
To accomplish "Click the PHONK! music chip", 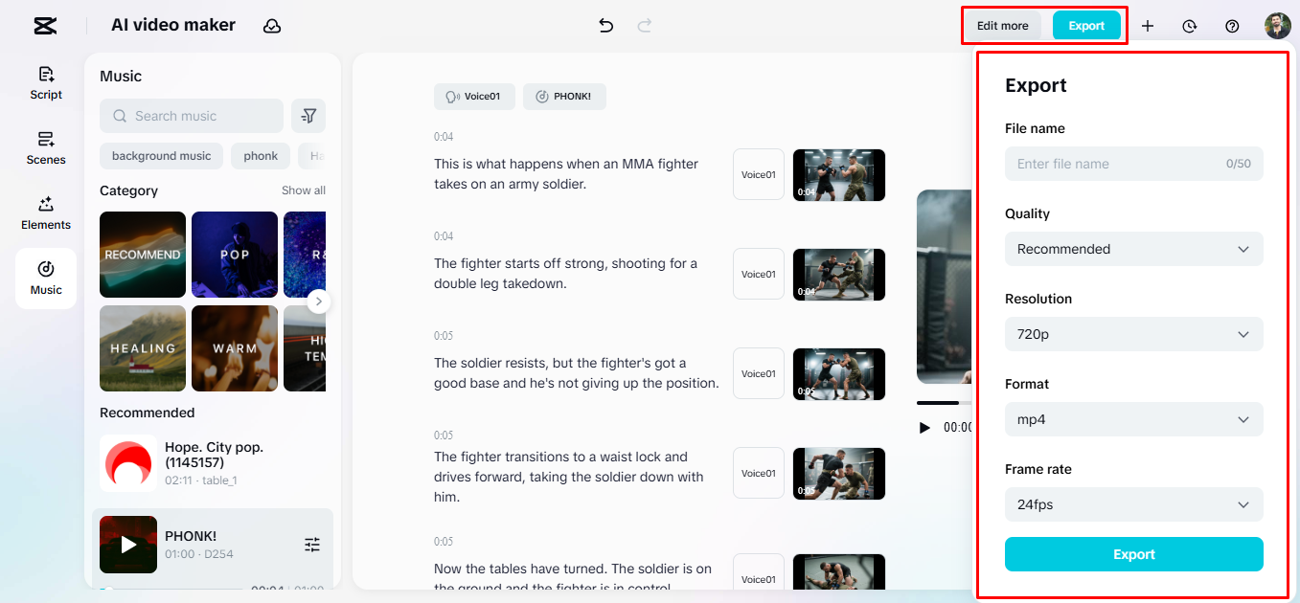I will click(x=564, y=97).
